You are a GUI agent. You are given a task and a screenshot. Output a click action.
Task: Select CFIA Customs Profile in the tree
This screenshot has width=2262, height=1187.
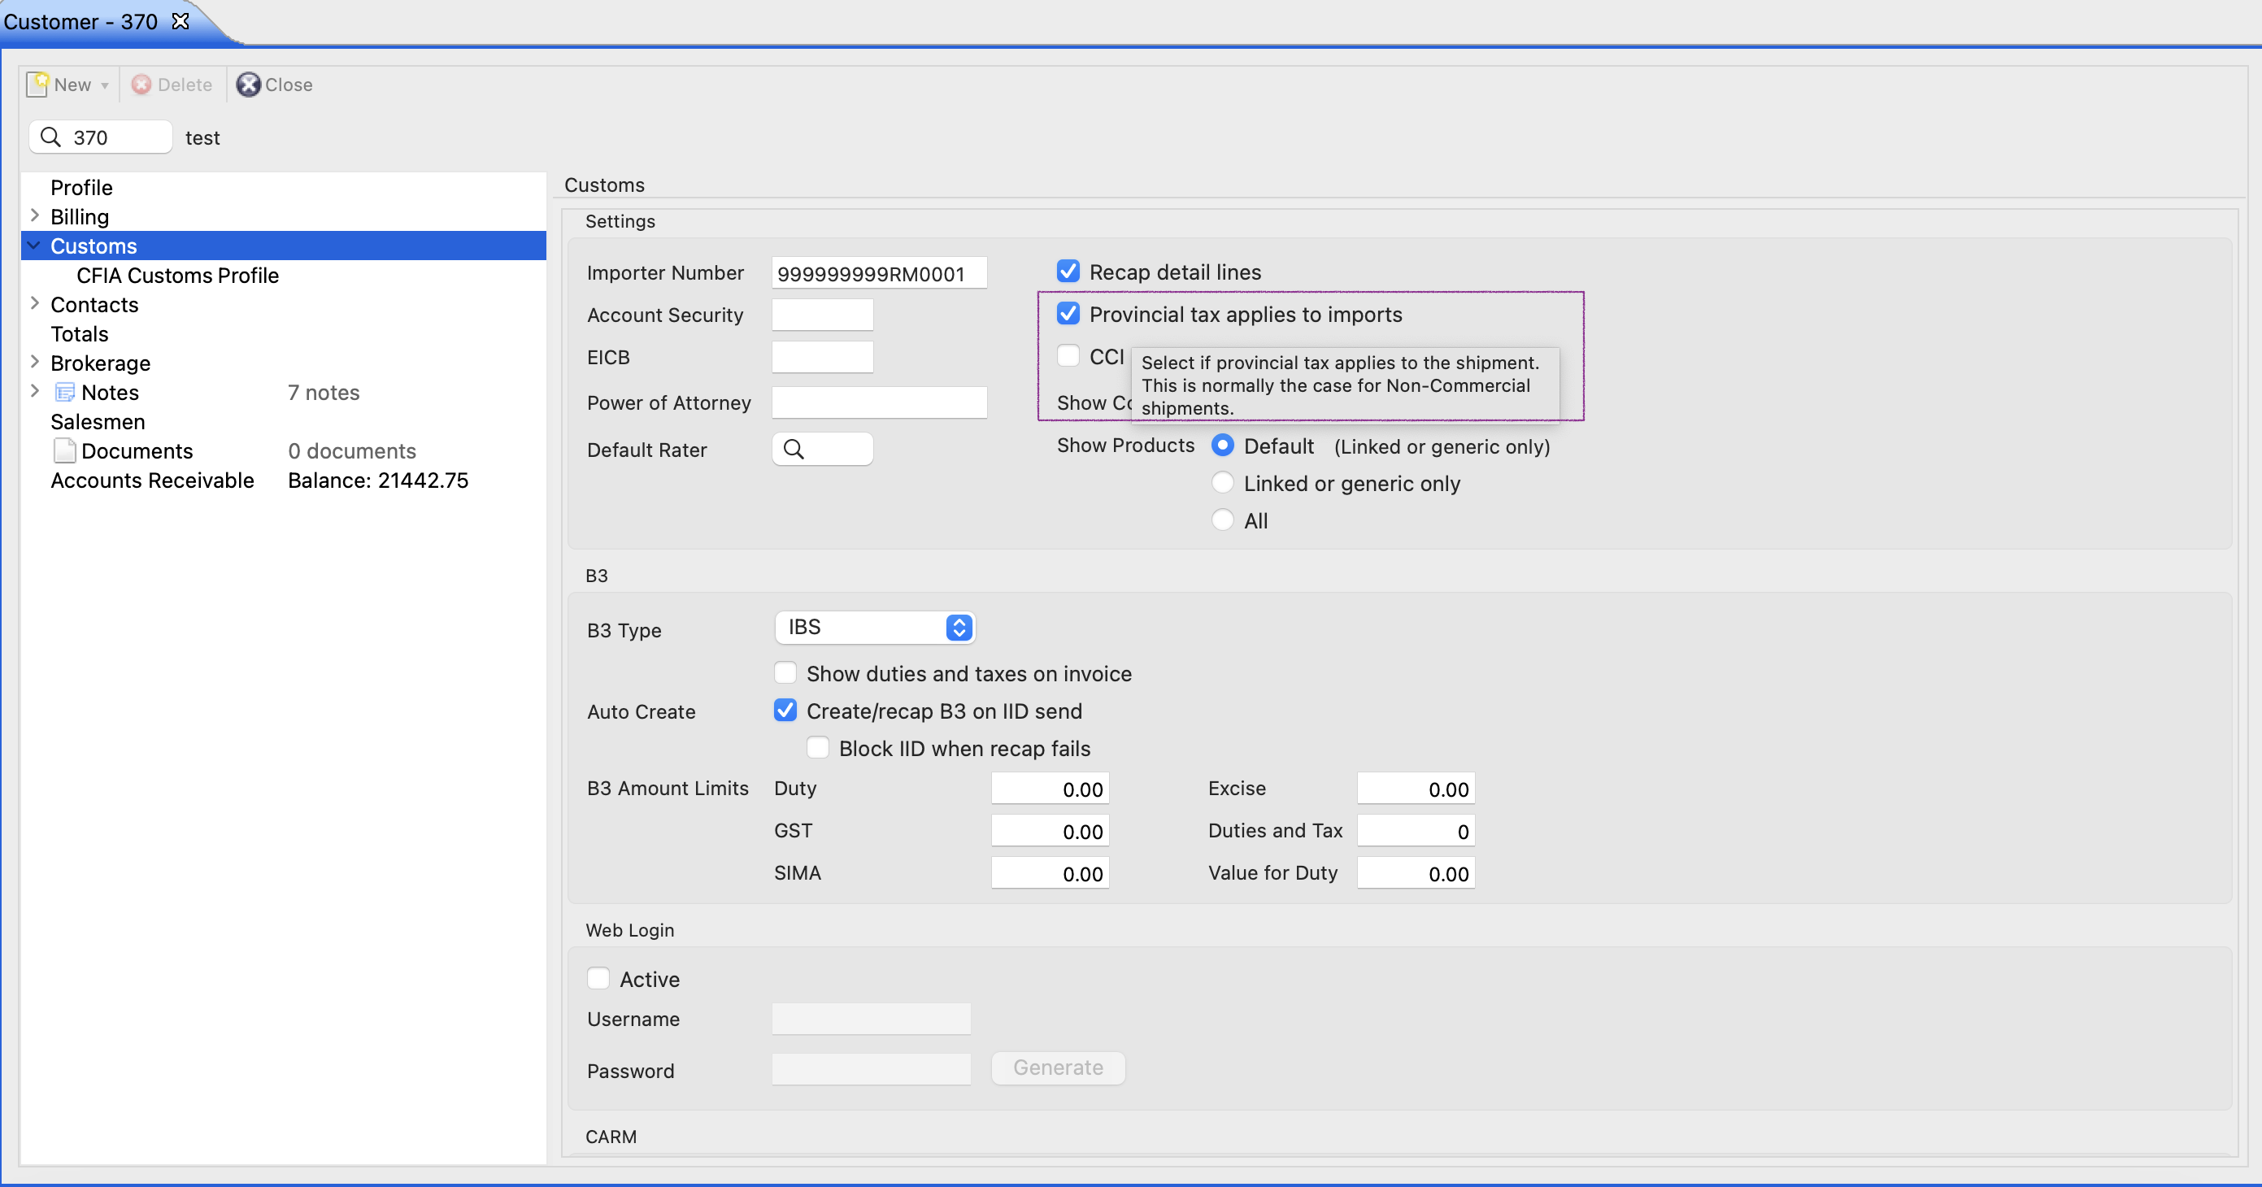[x=177, y=275]
